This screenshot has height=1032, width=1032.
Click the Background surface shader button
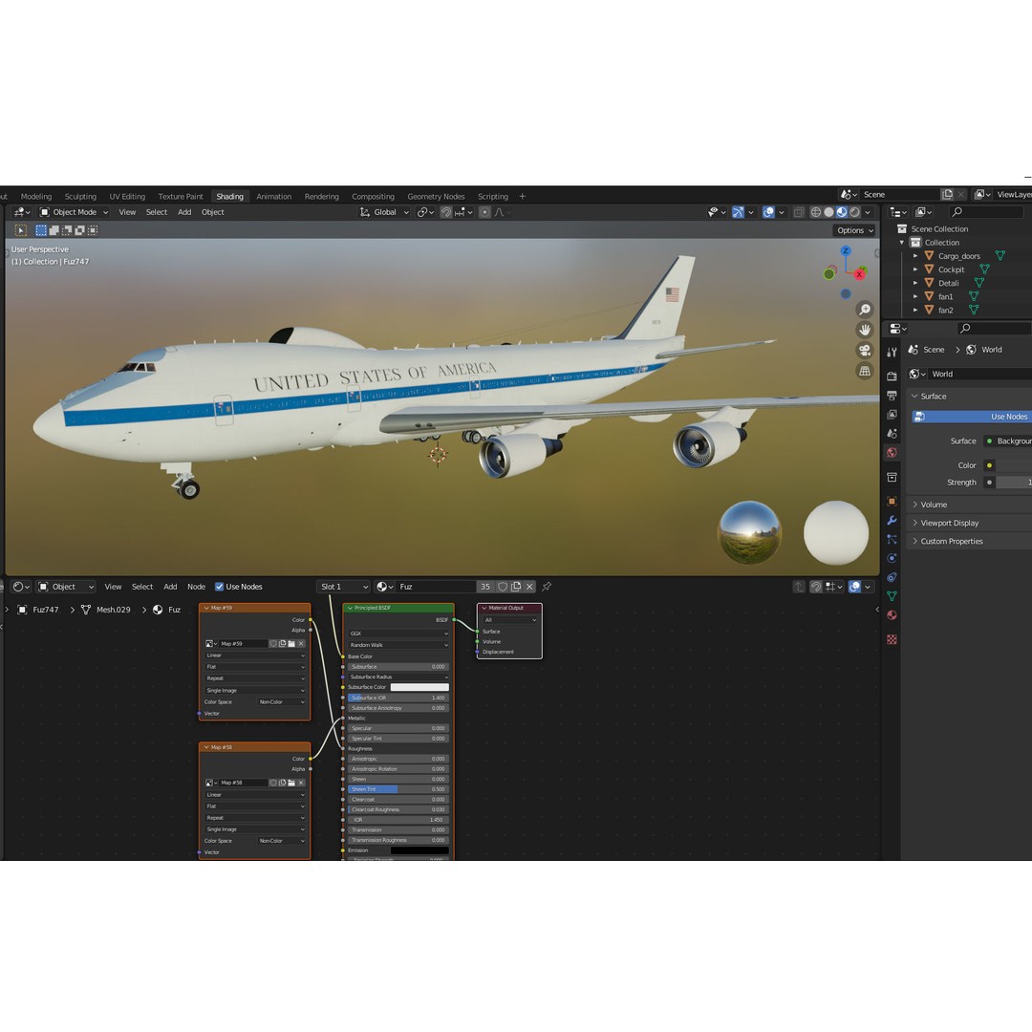tap(1008, 441)
